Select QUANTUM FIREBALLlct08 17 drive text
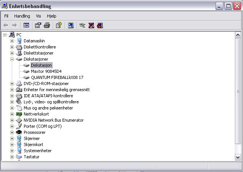 click(x=57, y=77)
